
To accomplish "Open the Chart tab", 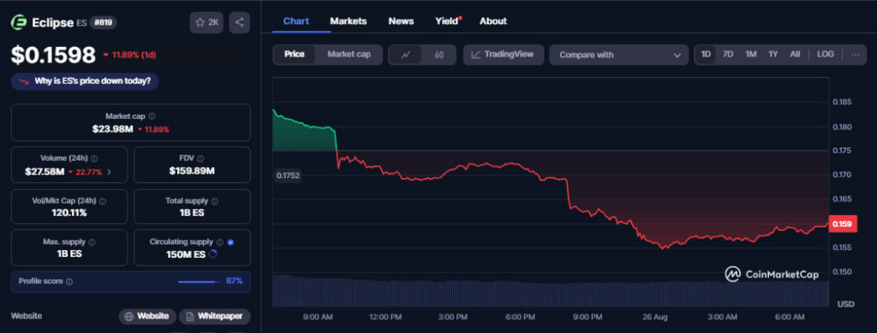I will tap(295, 21).
